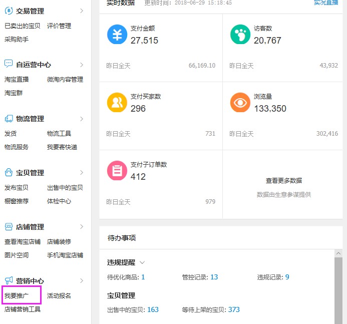Open 手机淘宝店铺
Viewport: 347px width, 324px height.
(65, 255)
